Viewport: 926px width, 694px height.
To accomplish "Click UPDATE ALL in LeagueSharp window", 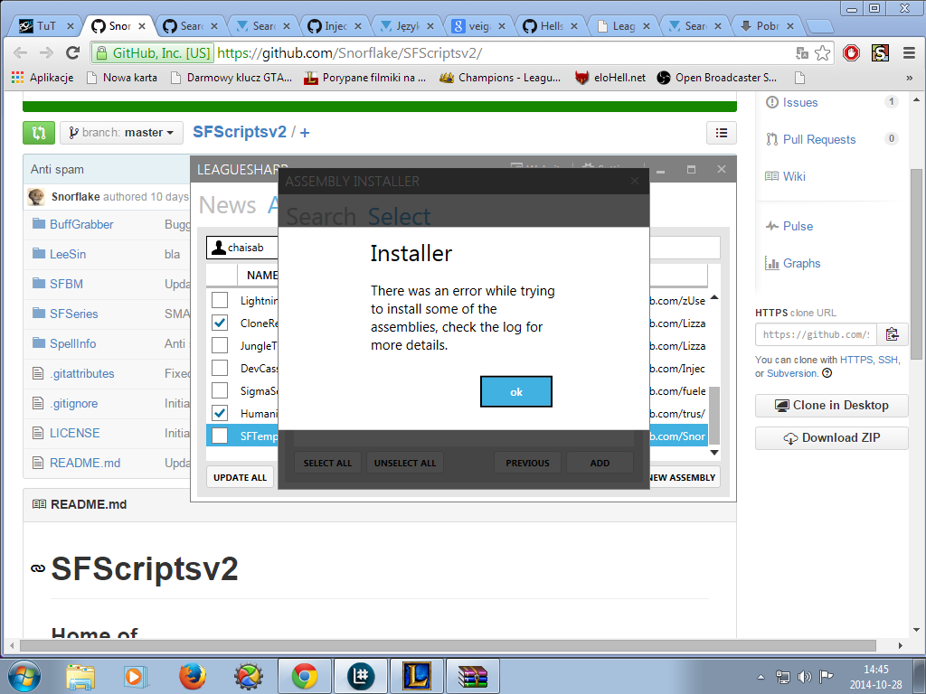I will point(240,477).
